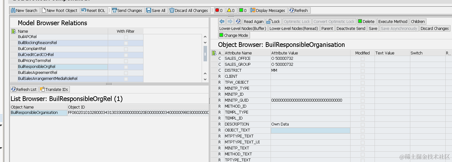Toggle Modified checkbox for DESCRIPTION
Screen dimensions: 452x162
coord(363,125)
